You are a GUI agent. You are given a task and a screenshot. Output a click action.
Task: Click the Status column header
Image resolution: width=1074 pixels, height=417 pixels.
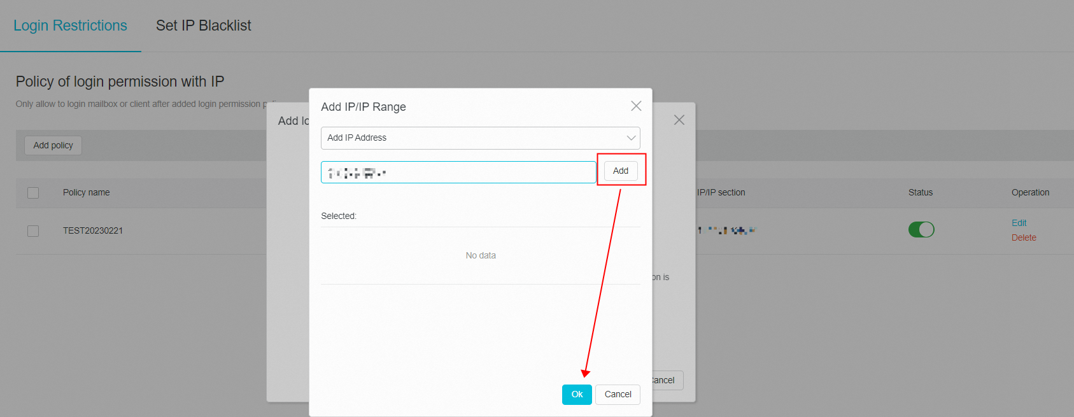click(921, 192)
